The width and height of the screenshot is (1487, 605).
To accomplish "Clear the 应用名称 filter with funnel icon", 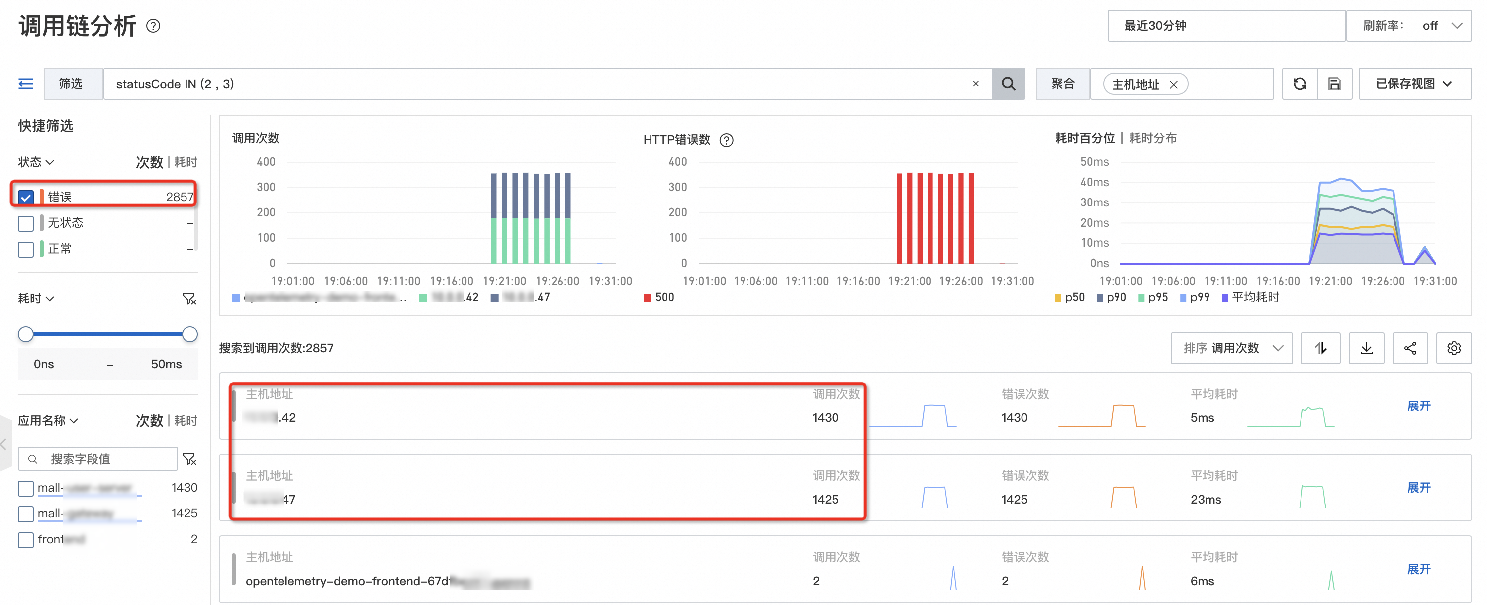I will click(x=189, y=459).
